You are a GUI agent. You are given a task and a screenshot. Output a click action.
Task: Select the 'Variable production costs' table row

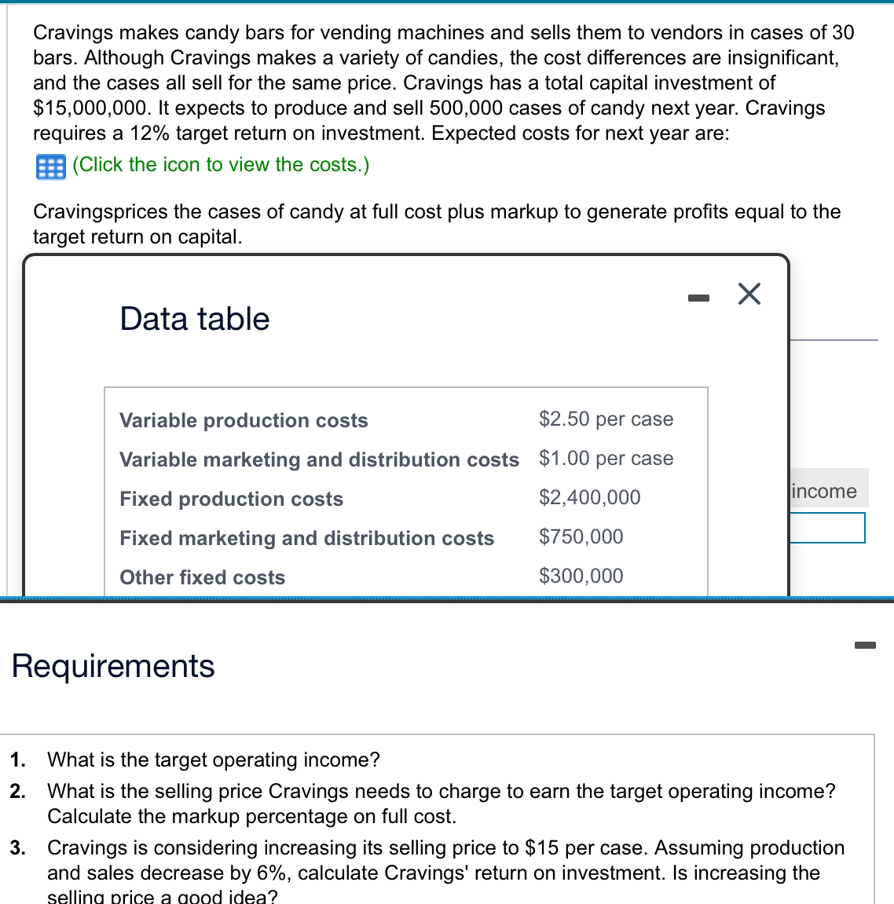(x=244, y=420)
